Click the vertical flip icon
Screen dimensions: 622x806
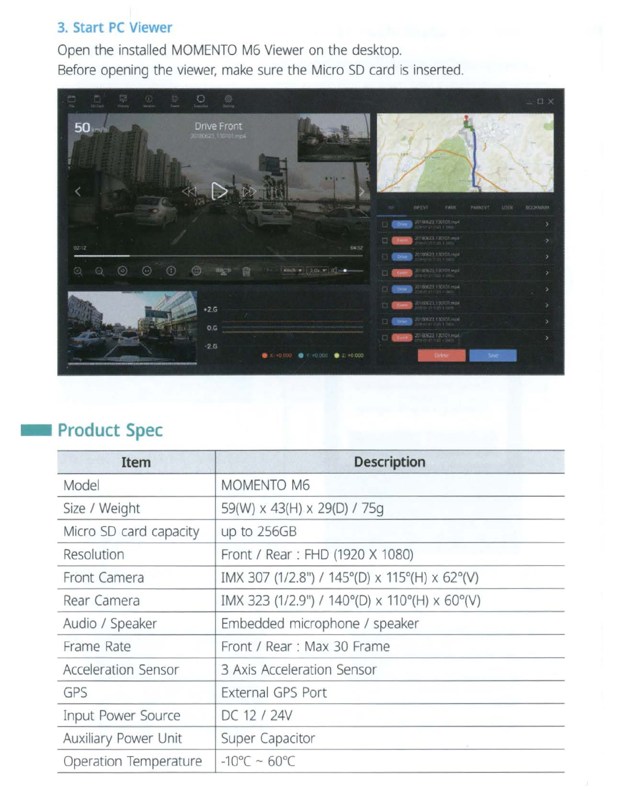171,271
